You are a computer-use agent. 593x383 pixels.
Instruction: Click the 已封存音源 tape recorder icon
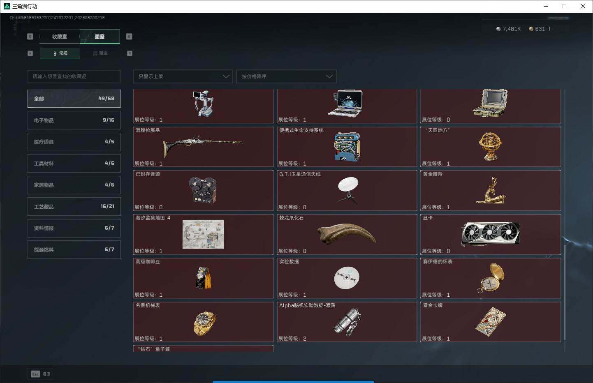pos(203,190)
